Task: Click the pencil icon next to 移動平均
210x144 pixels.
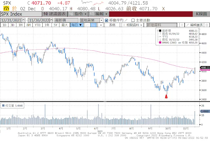Action: point(126,20)
